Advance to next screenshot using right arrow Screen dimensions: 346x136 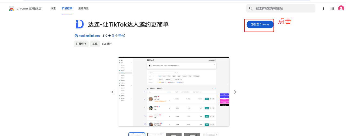pos(235,92)
